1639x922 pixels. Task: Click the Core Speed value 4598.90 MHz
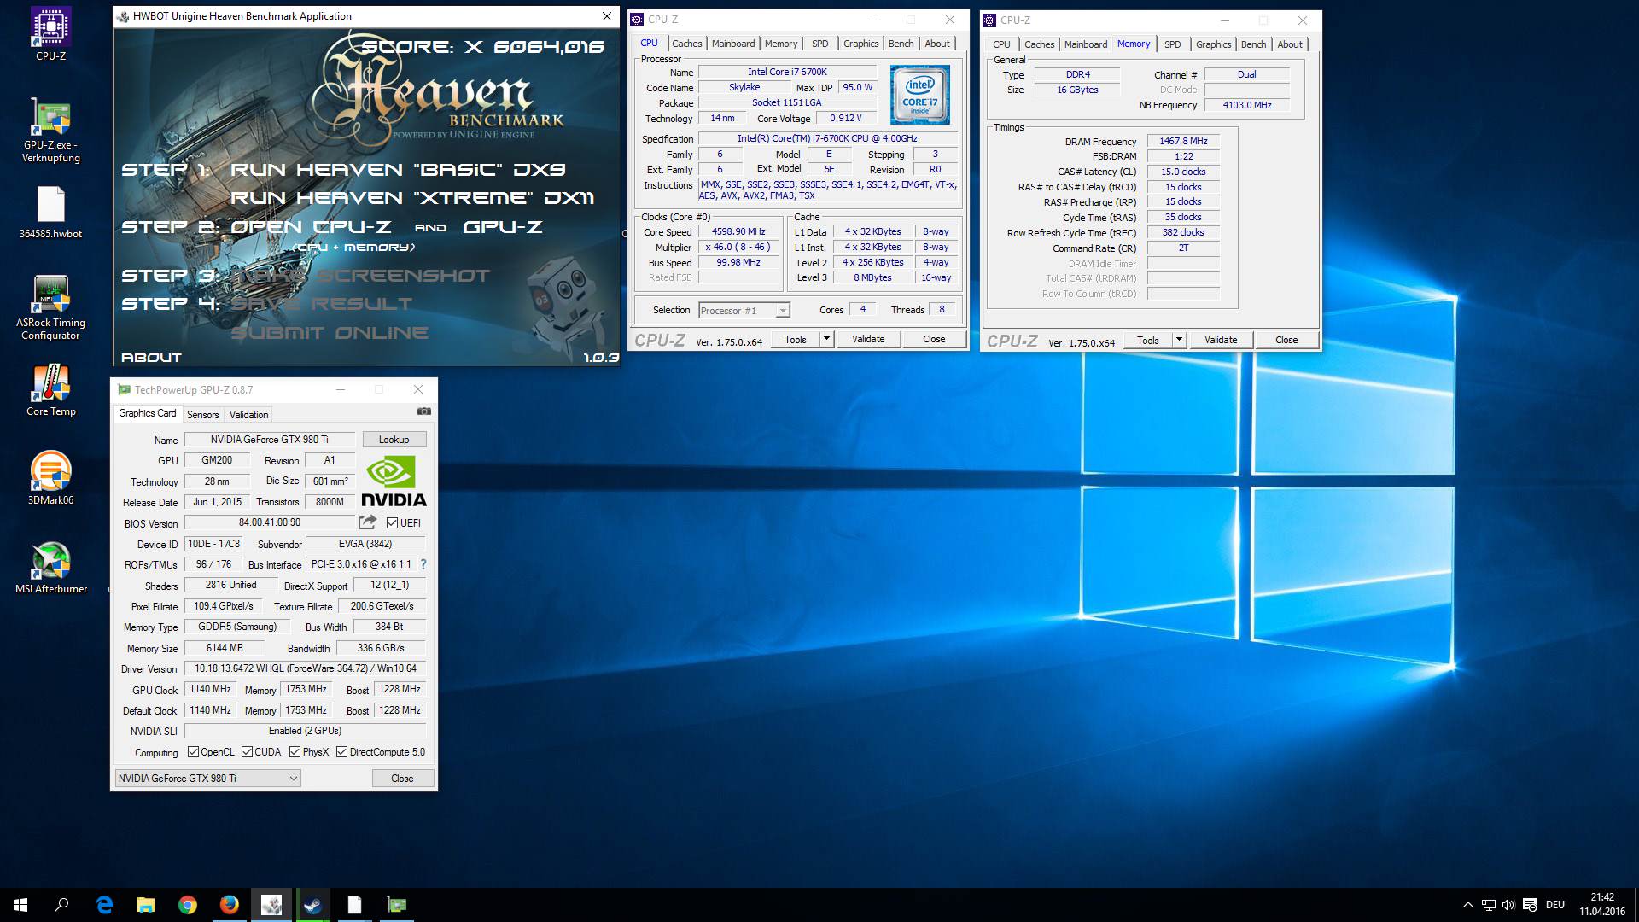(738, 231)
